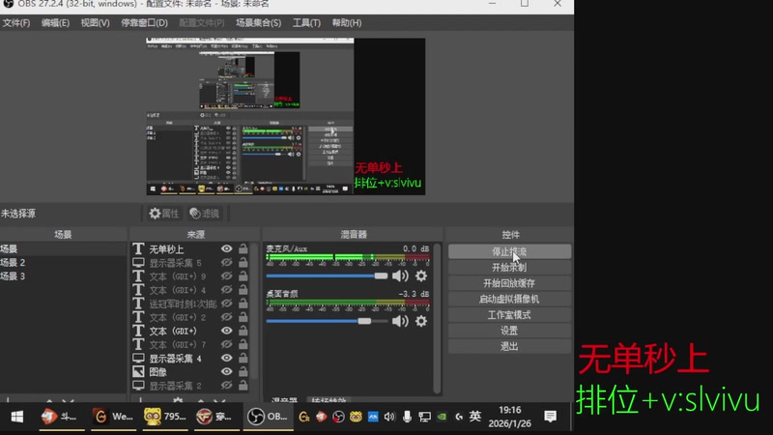Open the 795... owl app in taskbar
Image resolution: width=773 pixels, height=435 pixels.
[x=165, y=417]
